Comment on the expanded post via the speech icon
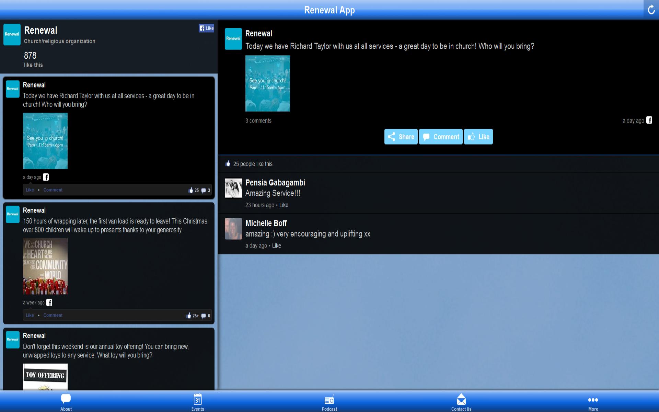This screenshot has height=412, width=659. tap(440, 136)
